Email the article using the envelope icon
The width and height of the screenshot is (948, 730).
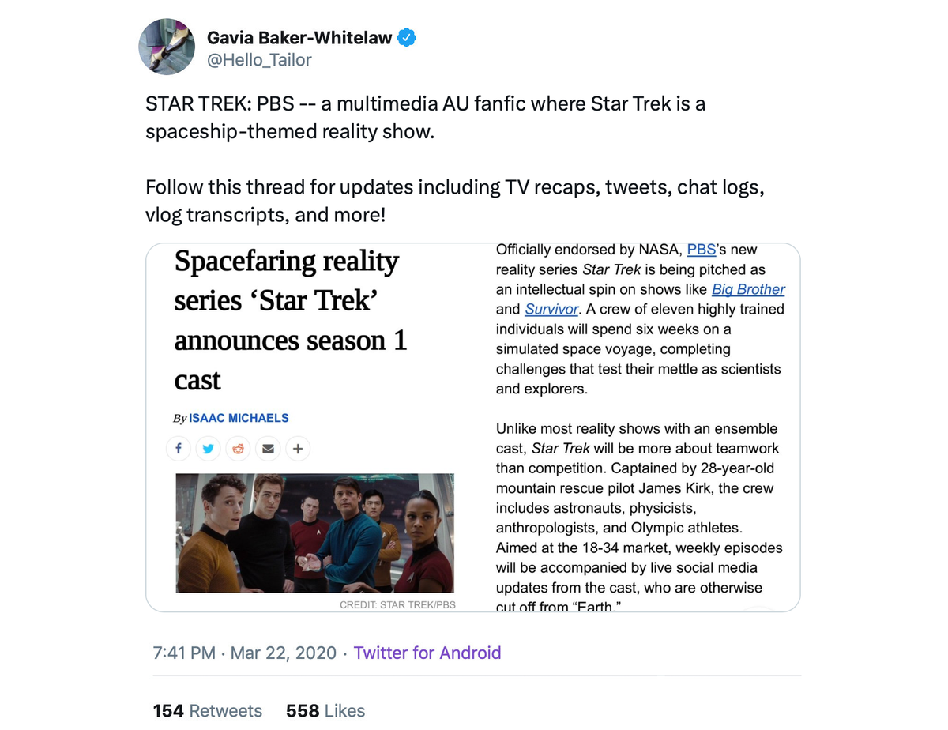[268, 448]
